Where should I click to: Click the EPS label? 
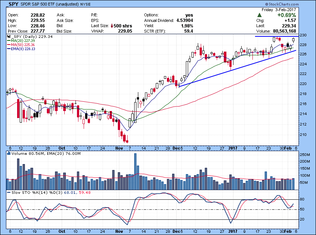(95, 20)
